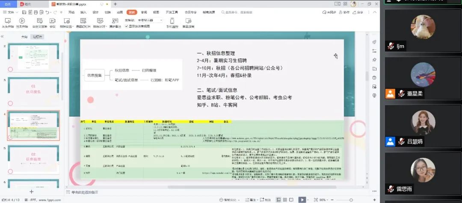Open the Design (设计) ribbon tab
The width and height of the screenshot is (462, 203).
click(x=95, y=12)
